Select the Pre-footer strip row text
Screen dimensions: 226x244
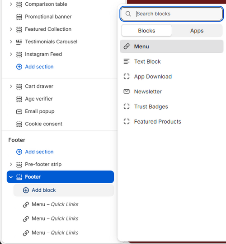(x=43, y=164)
